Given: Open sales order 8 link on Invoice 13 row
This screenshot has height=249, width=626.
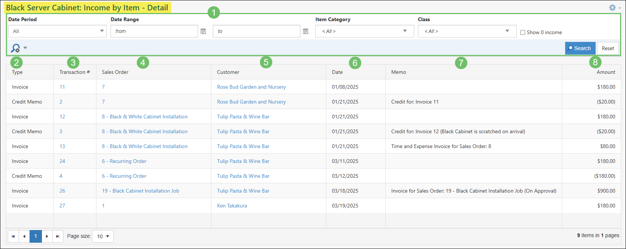Looking at the screenshot, I should coord(145,146).
